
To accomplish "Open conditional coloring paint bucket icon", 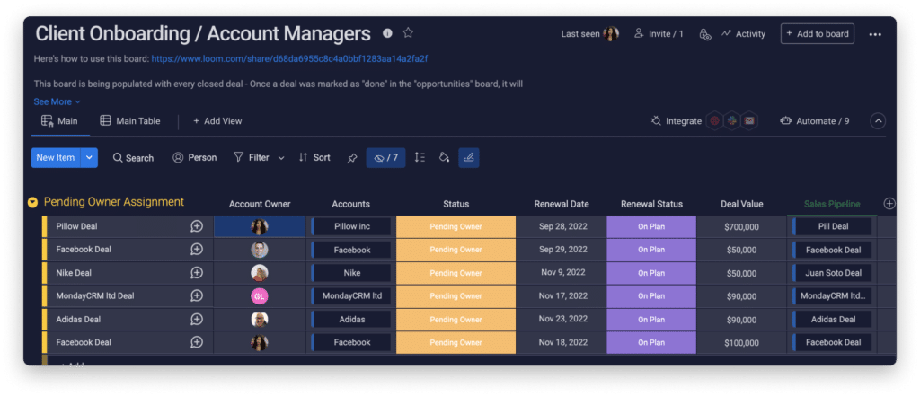I will [x=444, y=157].
